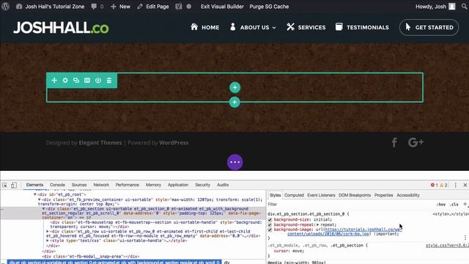This screenshot has height=264, width=469.
Task: Select the Event Listeners pane tab
Action: click(x=321, y=195)
